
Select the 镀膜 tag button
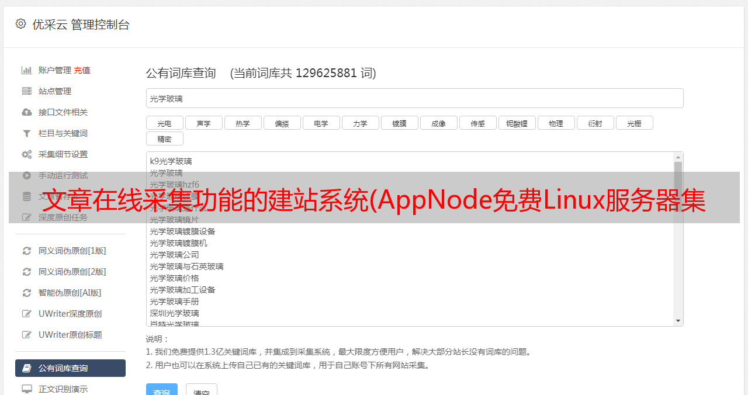coord(399,123)
